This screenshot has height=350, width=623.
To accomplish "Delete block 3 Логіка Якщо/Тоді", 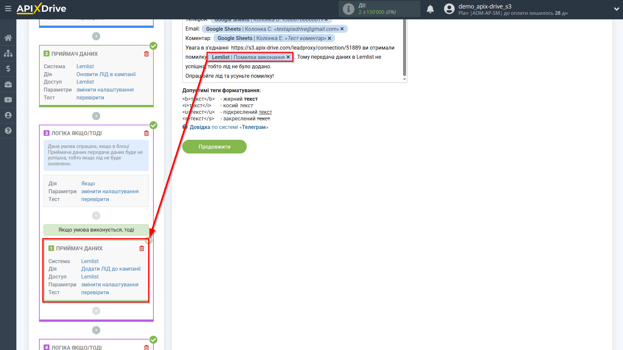I will [146, 133].
